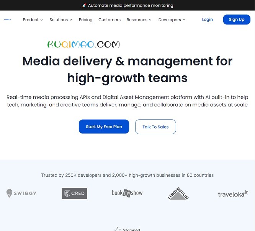Open the bookmyshow customer logo
The width and height of the screenshot is (255, 231).
(x=127, y=193)
